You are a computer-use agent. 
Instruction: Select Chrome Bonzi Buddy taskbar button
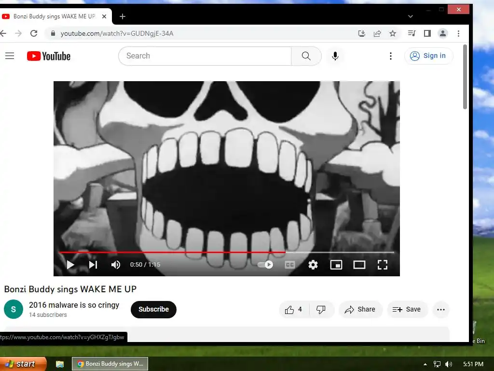click(x=110, y=364)
